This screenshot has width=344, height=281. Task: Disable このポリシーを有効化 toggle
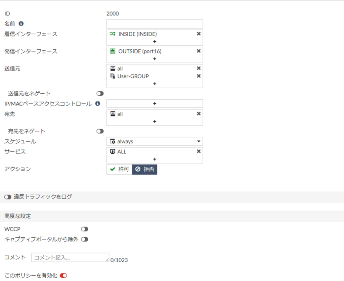pos(63,276)
